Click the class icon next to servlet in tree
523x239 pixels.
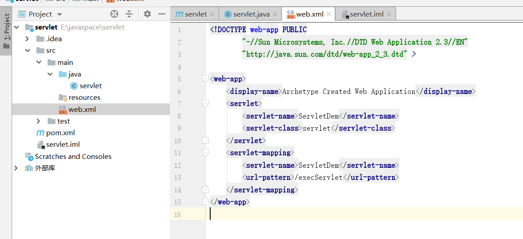[x=73, y=86]
